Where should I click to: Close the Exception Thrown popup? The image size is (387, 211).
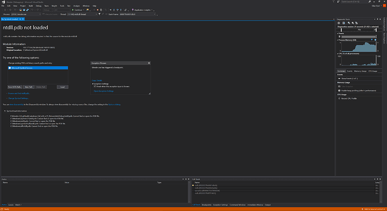pos(149,63)
